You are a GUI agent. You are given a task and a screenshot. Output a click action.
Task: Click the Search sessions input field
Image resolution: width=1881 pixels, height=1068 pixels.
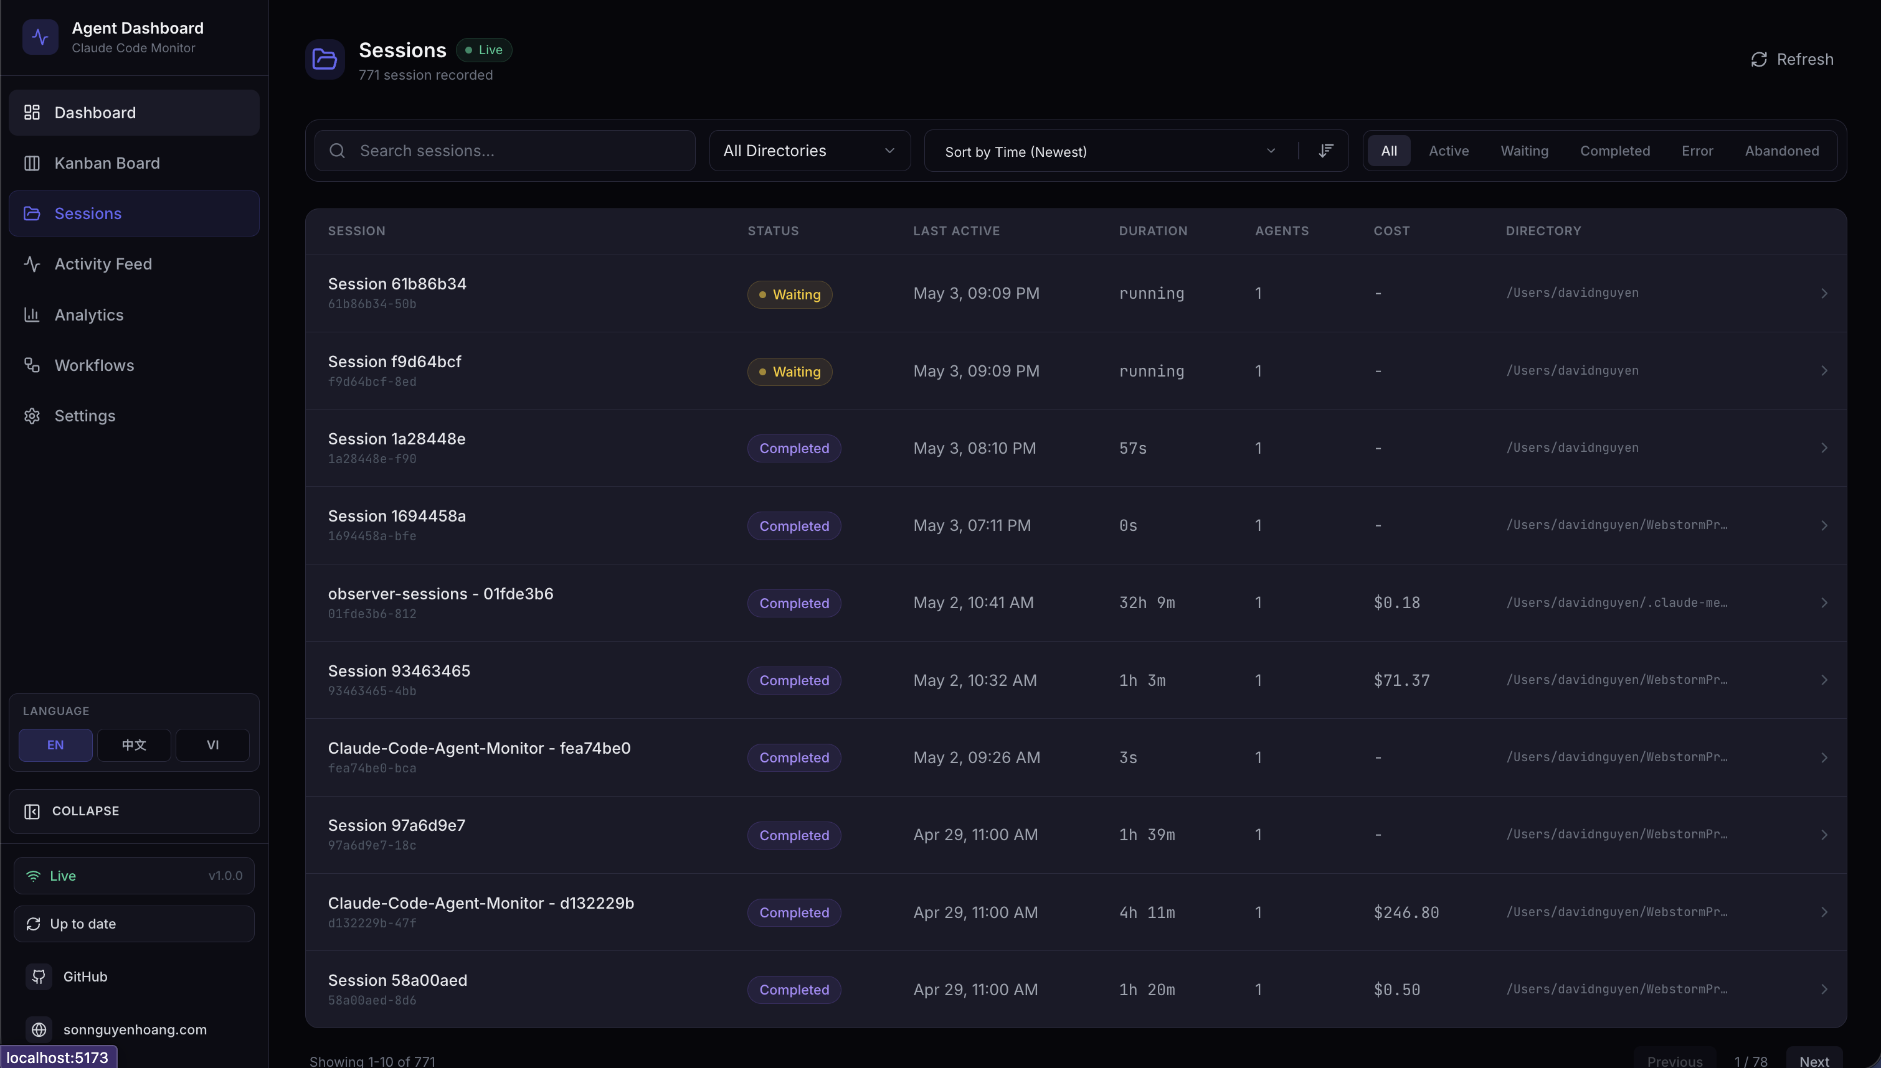tap(505, 151)
